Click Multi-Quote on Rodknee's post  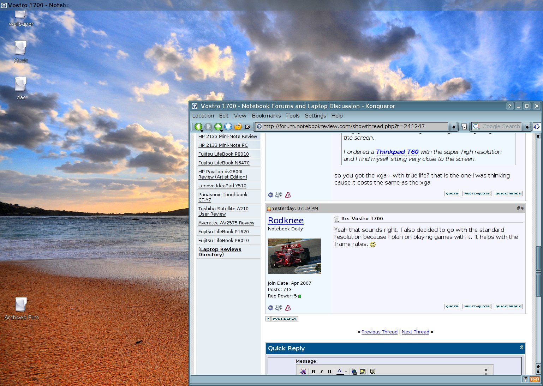click(x=477, y=307)
